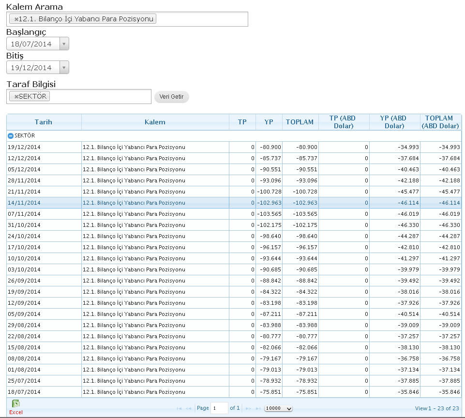Select the 18/07/2014 date cell in table
Viewport: 465px width, 418px height.
point(44,392)
